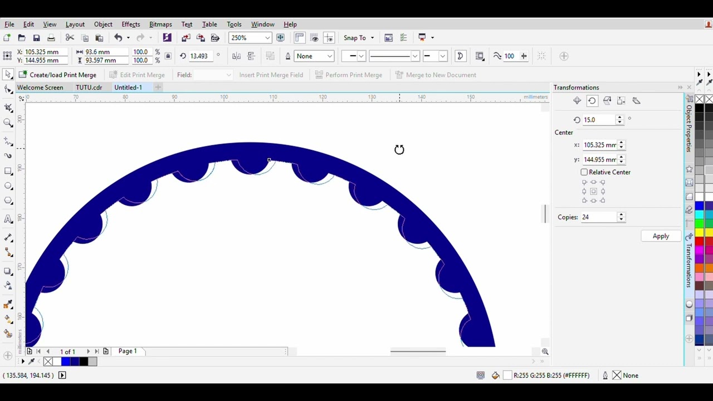The height and width of the screenshot is (401, 713).
Task: Switch to the TUTU.cdr tab
Action: pyautogui.click(x=89, y=87)
